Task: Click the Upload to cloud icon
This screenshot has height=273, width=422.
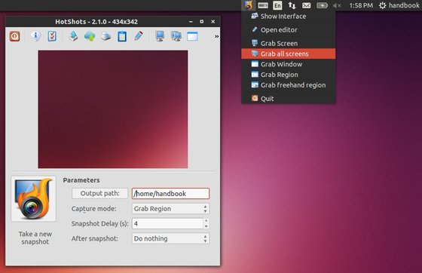Action: coord(90,36)
